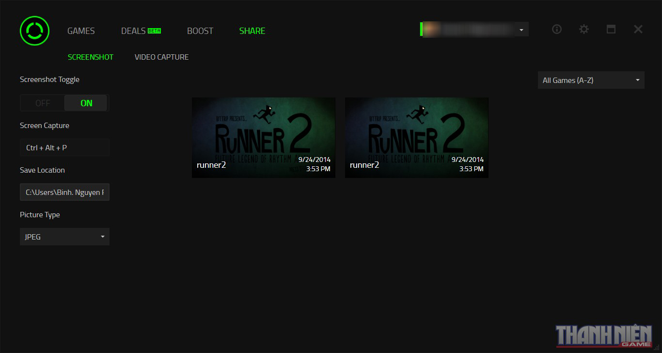Image resolution: width=662 pixels, height=353 pixels.
Task: Open the user account dropdown arrow
Action: (521, 30)
